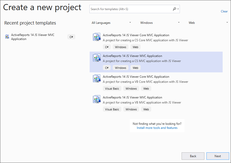Click the Next button
Screen dimensions: 231x163
[218, 156]
